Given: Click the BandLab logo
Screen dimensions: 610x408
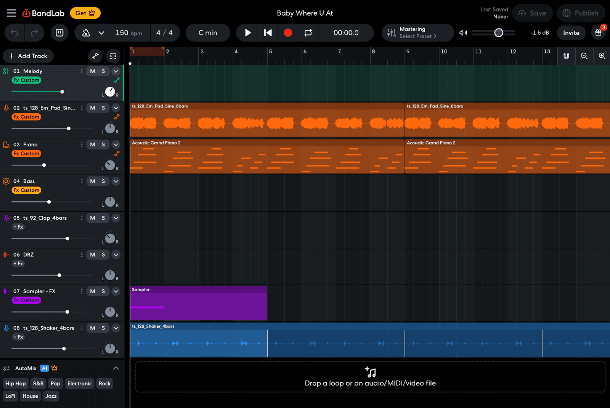Looking at the screenshot, I should (x=43, y=13).
